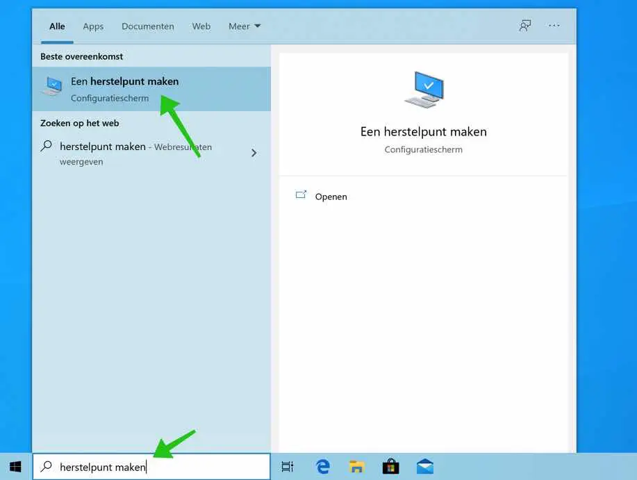This screenshot has width=637, height=480.
Task: Switch to the Web tab
Action: coord(201,26)
